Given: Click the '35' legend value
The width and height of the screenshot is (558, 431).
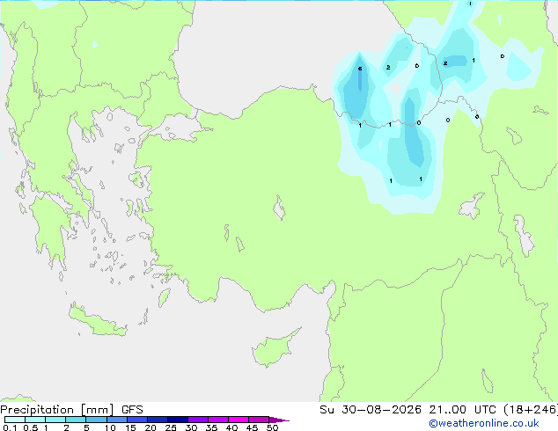Looking at the screenshot, I should [x=211, y=427].
